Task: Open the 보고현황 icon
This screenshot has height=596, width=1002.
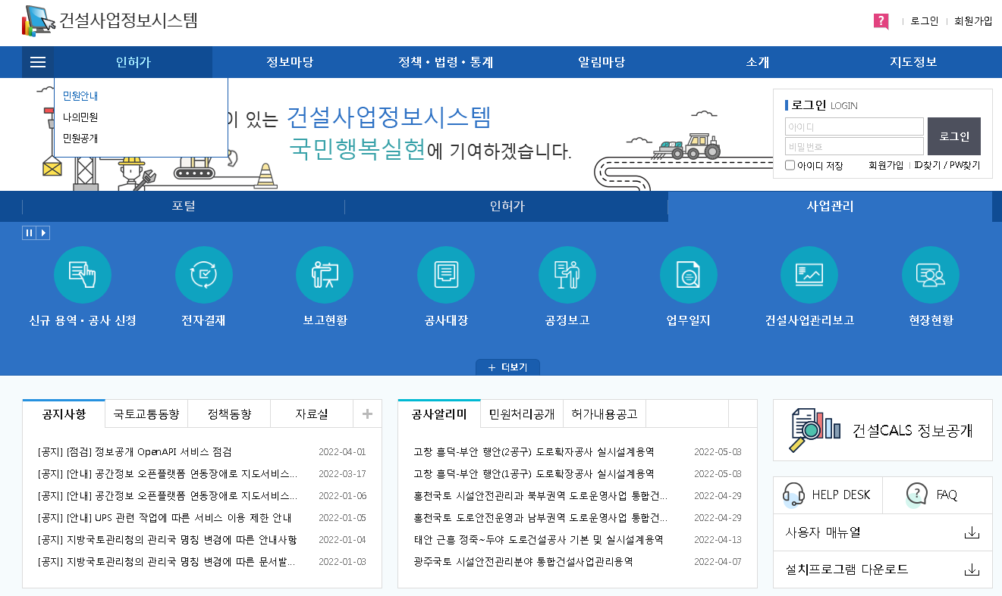Action: (325, 275)
